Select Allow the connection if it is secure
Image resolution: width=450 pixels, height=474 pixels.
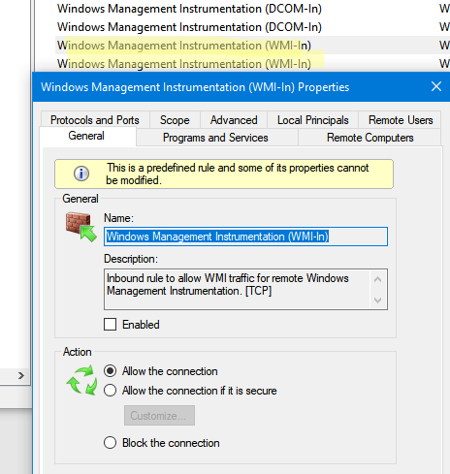coord(110,391)
